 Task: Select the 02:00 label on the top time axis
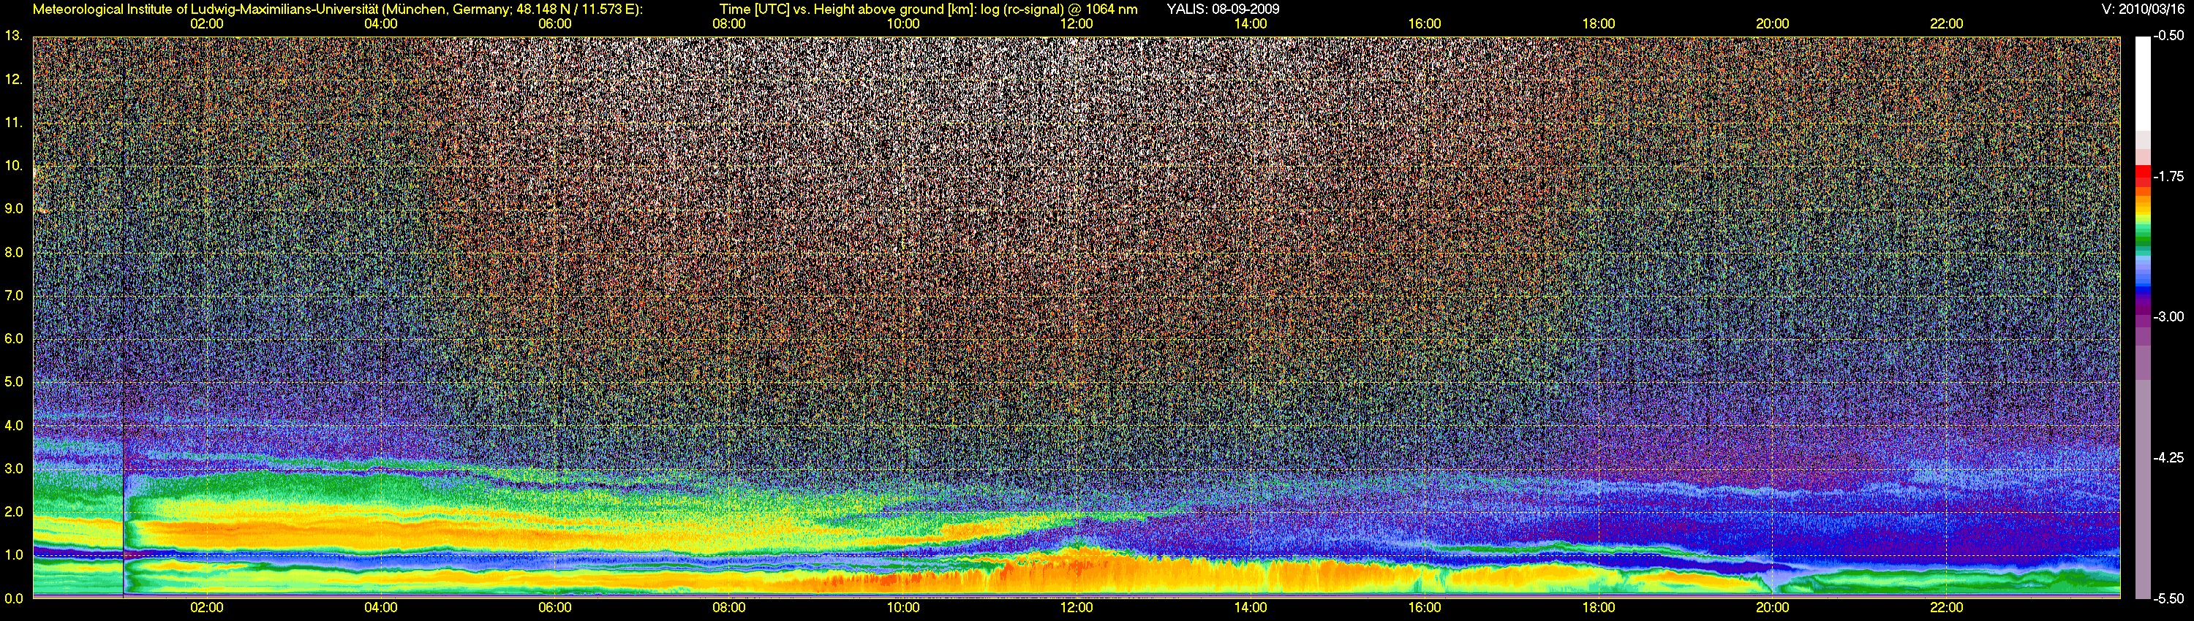click(207, 24)
